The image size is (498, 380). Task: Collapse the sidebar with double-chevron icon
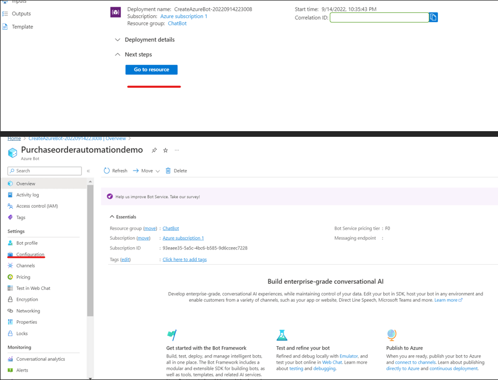(x=88, y=171)
